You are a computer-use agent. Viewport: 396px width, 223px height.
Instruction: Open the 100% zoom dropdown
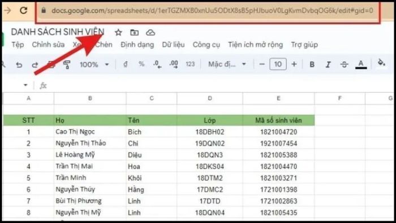click(x=94, y=65)
